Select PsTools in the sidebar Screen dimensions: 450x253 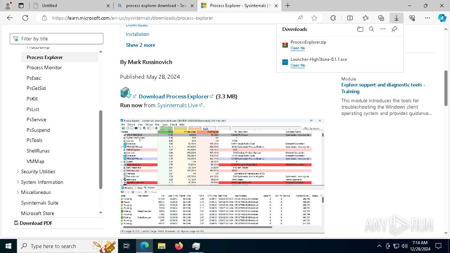point(34,140)
